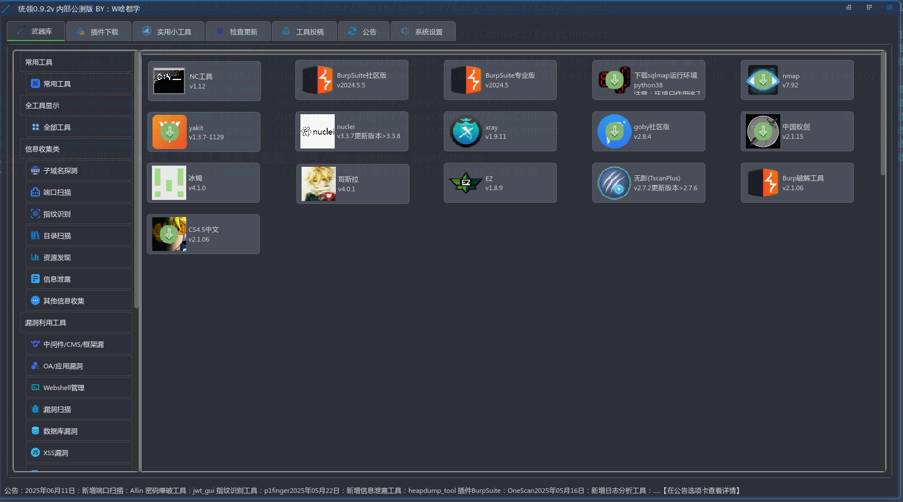Open the Burp破解工具 icon
This screenshot has width=903, height=502.
click(762, 183)
